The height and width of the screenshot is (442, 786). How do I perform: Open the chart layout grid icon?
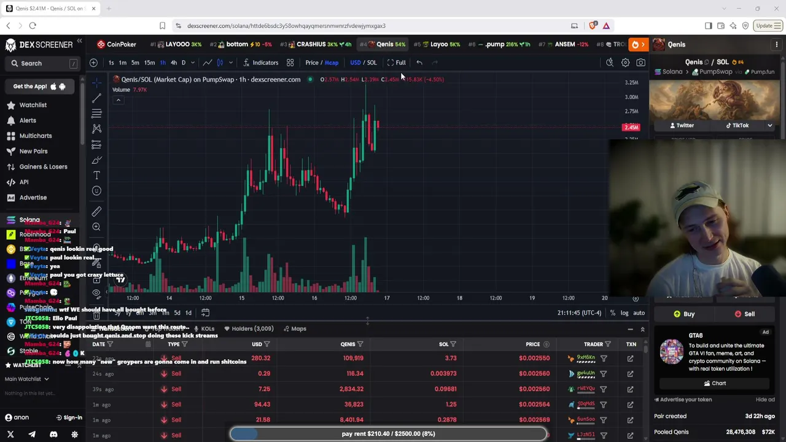290,63
